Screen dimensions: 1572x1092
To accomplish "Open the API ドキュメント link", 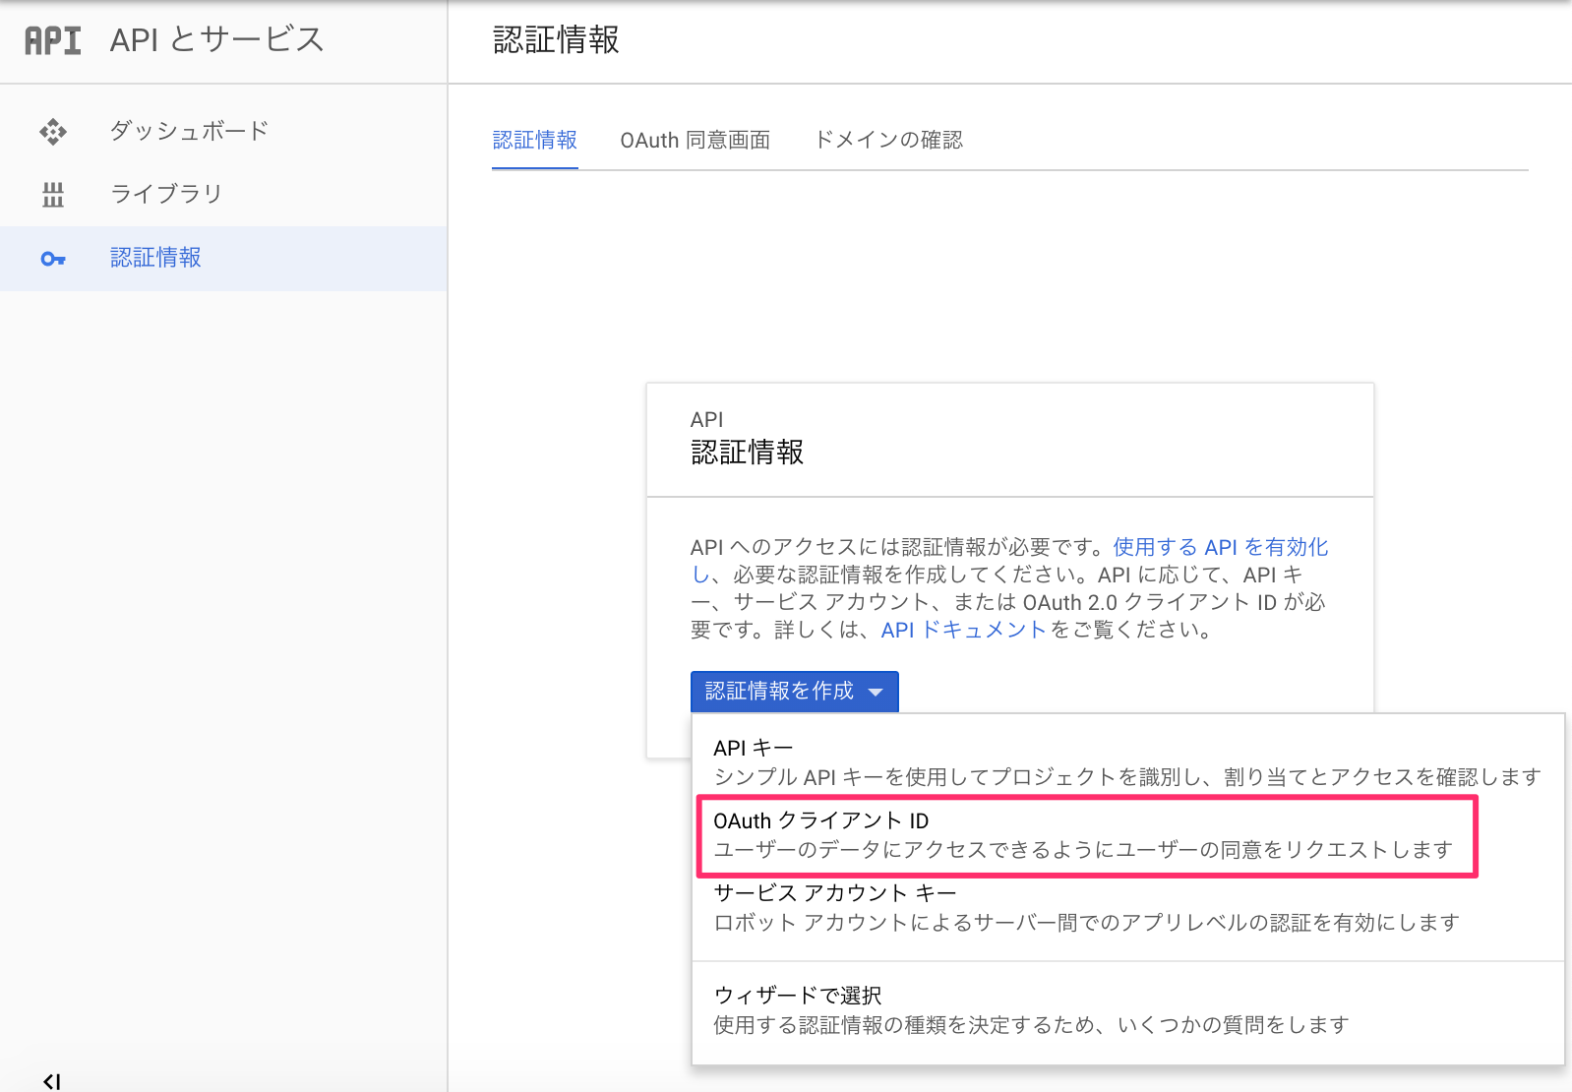I will (x=963, y=630).
